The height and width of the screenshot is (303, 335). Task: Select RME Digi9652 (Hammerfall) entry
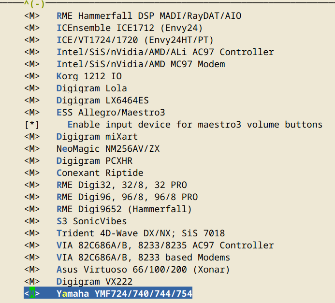coord(124,209)
